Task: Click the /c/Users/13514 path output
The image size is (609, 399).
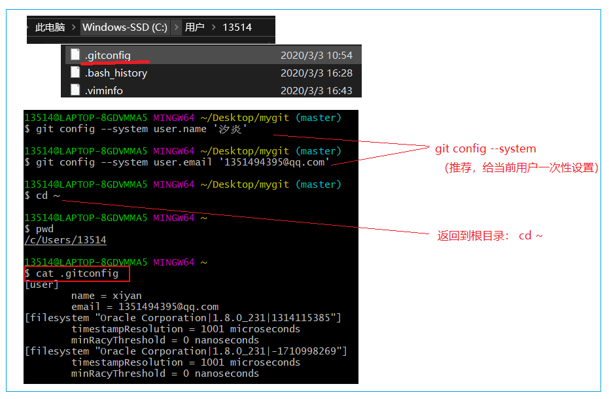Action: pyautogui.click(x=65, y=240)
